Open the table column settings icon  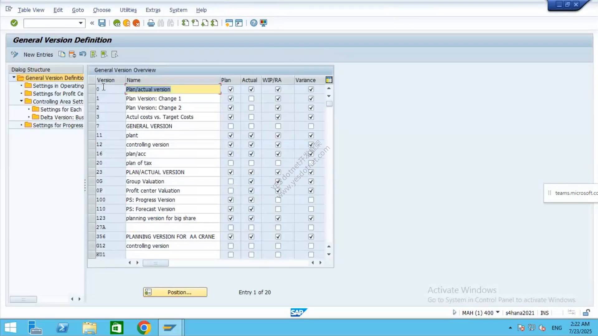329,80
